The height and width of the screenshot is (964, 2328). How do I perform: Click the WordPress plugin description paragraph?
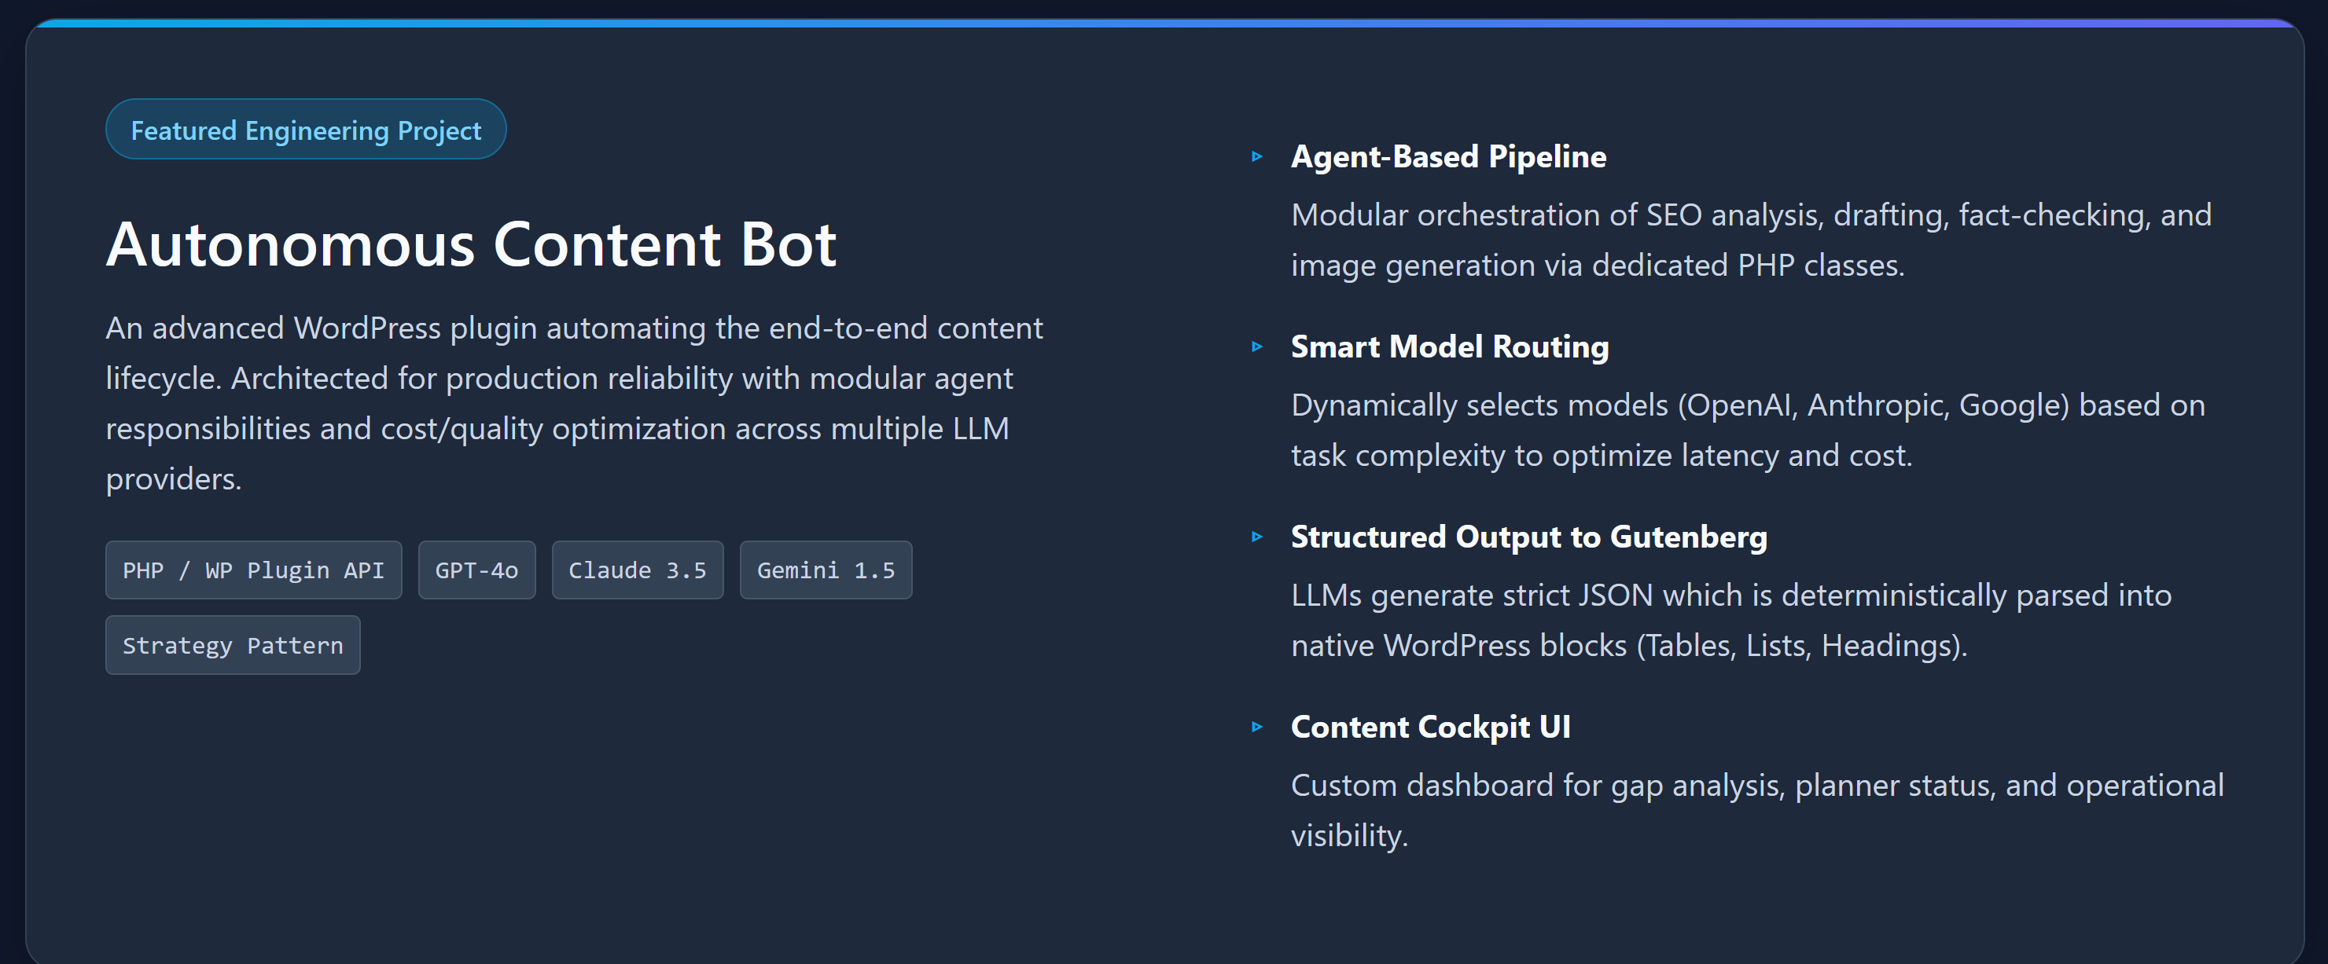pyautogui.click(x=574, y=403)
